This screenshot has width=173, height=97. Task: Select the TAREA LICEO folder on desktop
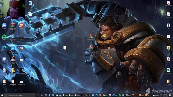(x=168, y=15)
